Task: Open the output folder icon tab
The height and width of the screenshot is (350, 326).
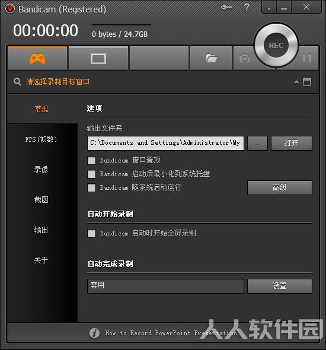Action: click(x=211, y=58)
